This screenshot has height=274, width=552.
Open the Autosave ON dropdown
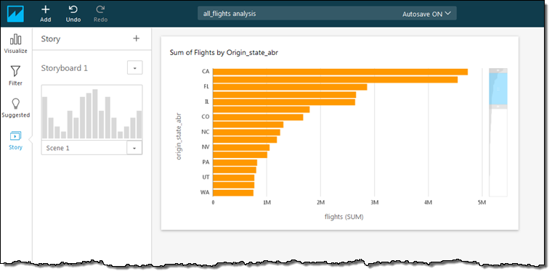tap(426, 14)
